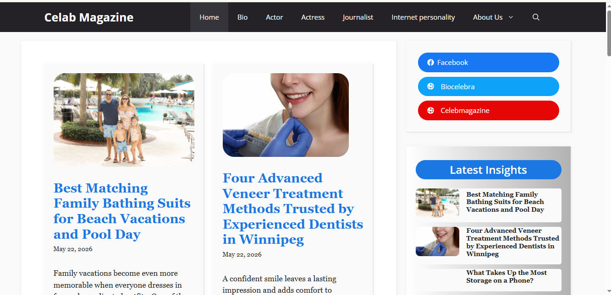Open the dental veneer article image
Image resolution: width=611 pixels, height=295 pixels.
pyautogui.click(x=286, y=115)
